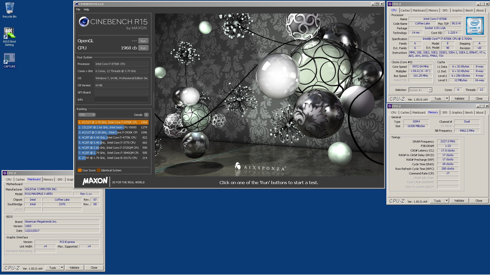Click the Intel Core i7 badge logo
This screenshot has height=275, width=490.
475,26
